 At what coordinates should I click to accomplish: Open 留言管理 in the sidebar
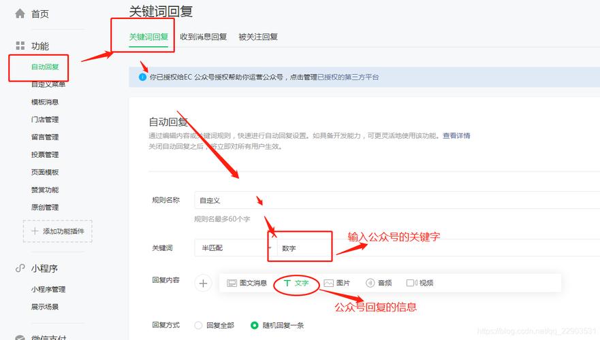45,137
